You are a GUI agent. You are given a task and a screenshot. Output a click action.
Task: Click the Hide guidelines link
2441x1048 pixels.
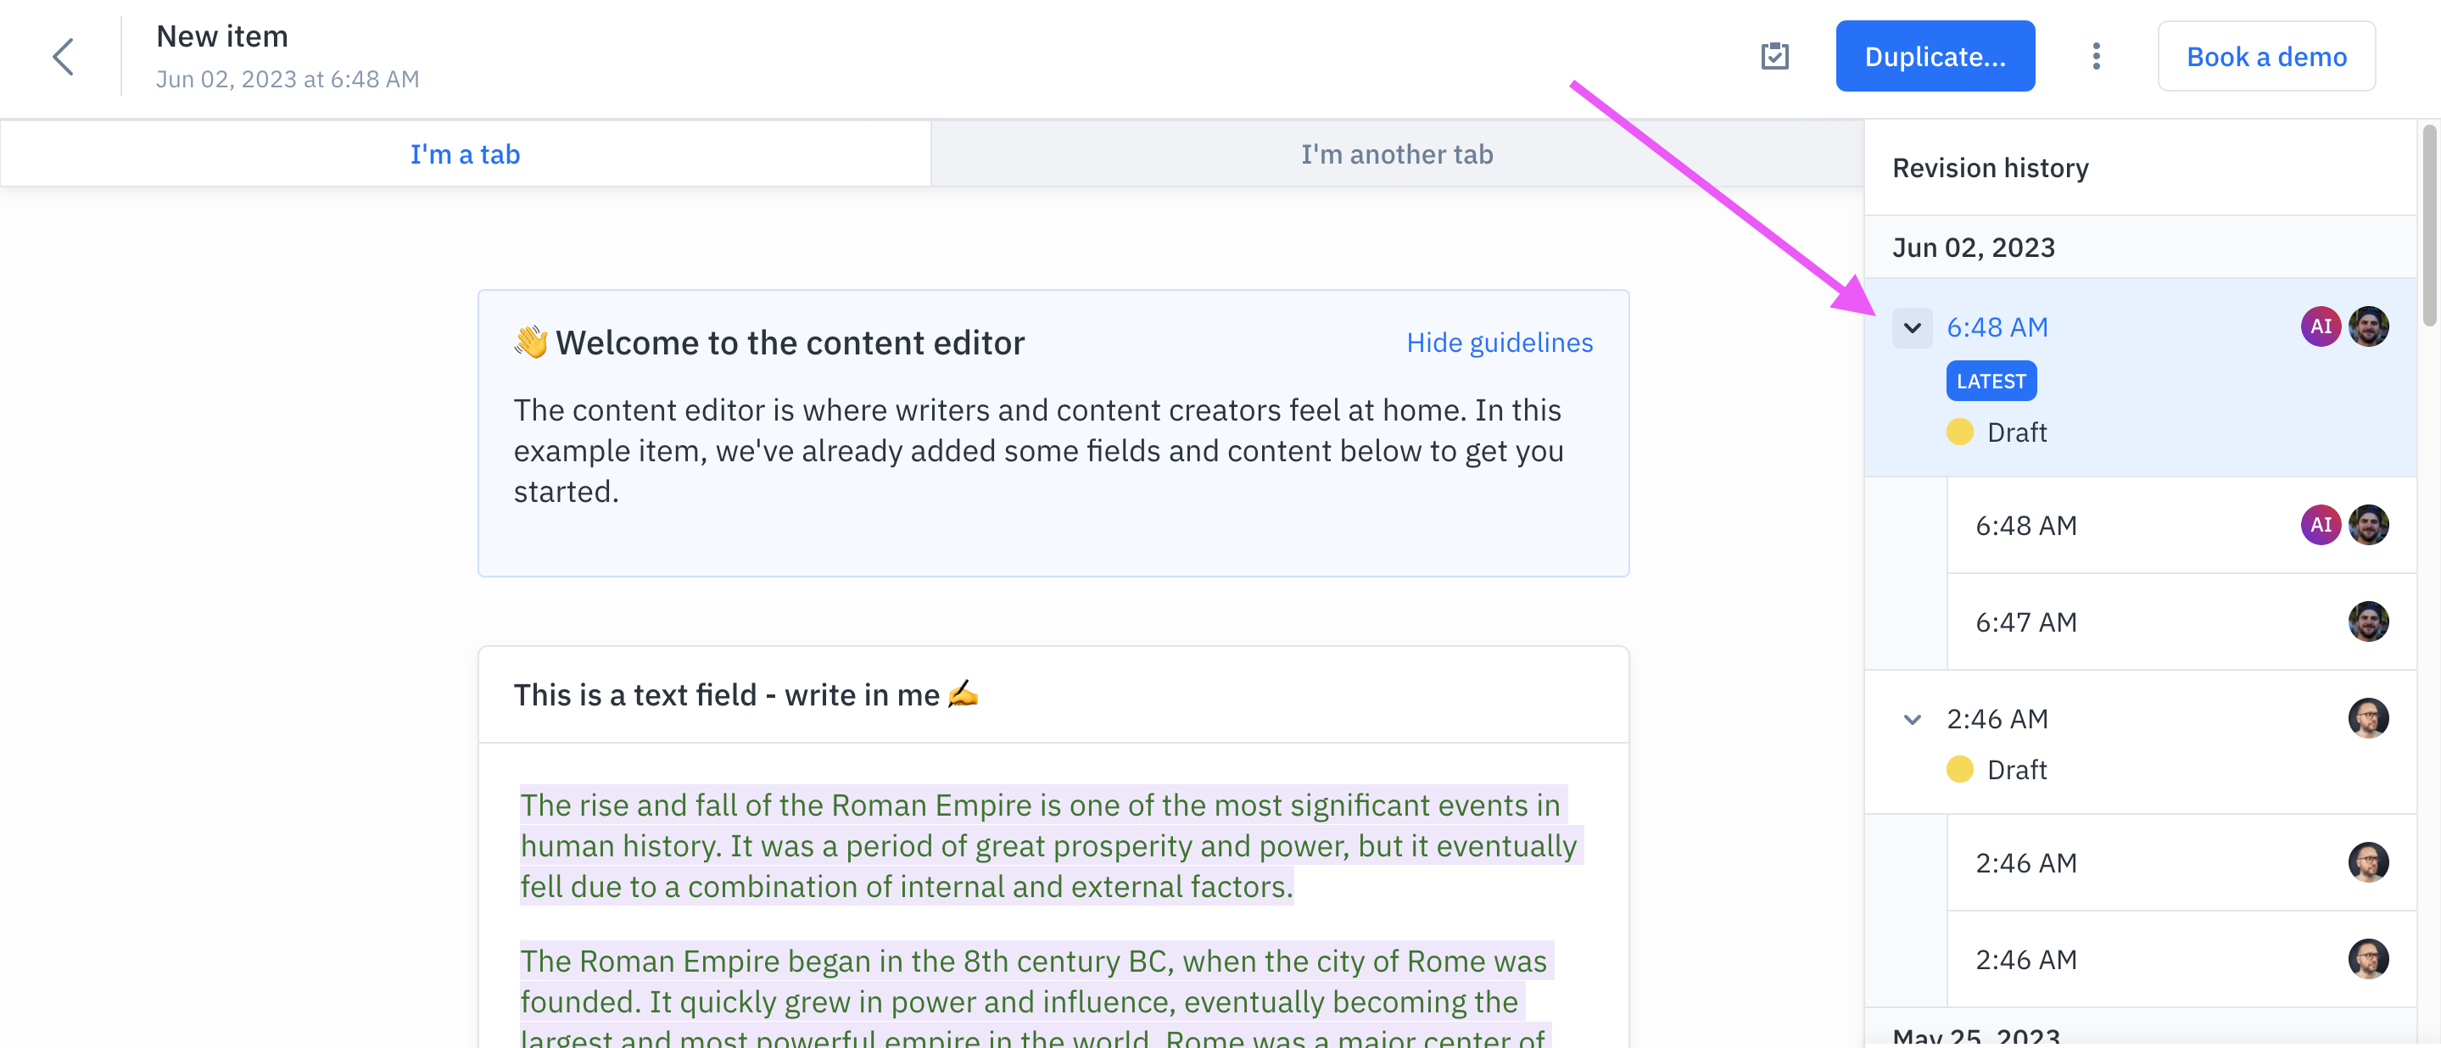1499,342
